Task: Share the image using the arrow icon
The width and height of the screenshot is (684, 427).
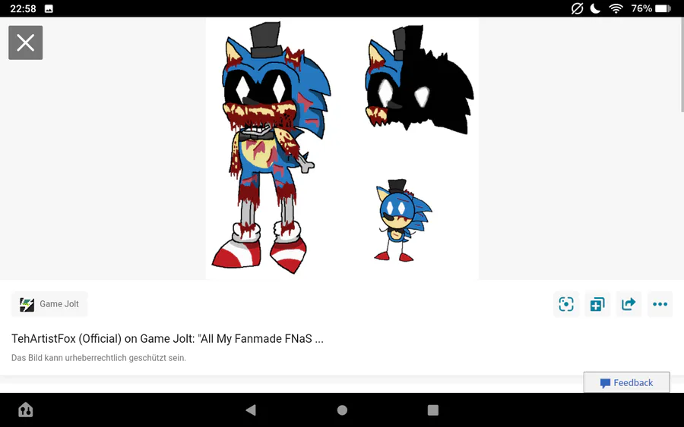Action: click(x=629, y=304)
